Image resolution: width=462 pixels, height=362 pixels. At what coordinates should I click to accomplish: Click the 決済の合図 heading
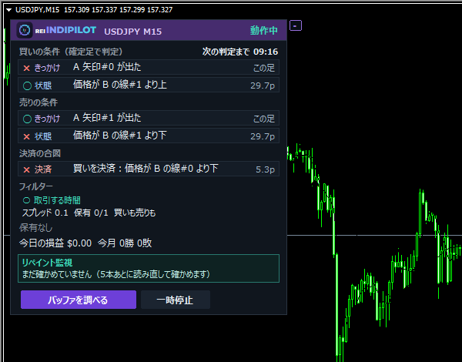(x=40, y=153)
